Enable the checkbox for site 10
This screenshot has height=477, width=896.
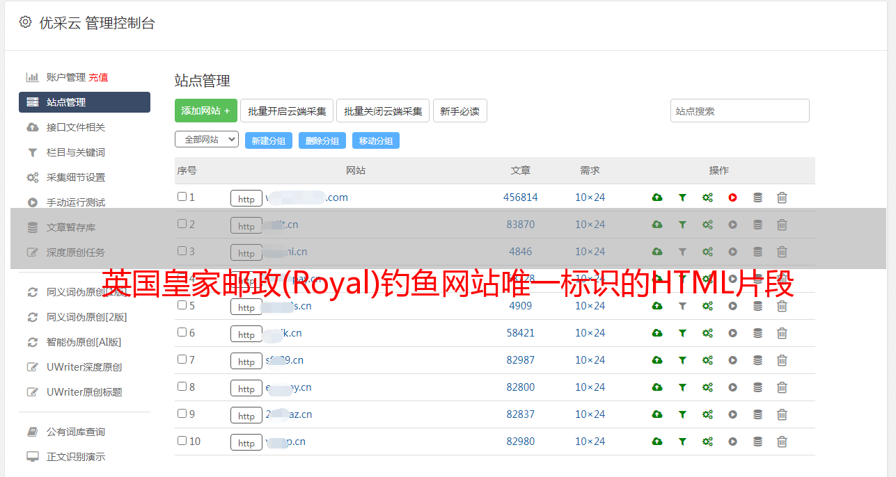[182, 441]
